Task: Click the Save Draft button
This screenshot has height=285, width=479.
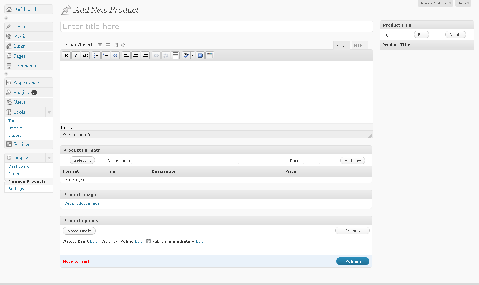Action: coord(79,231)
